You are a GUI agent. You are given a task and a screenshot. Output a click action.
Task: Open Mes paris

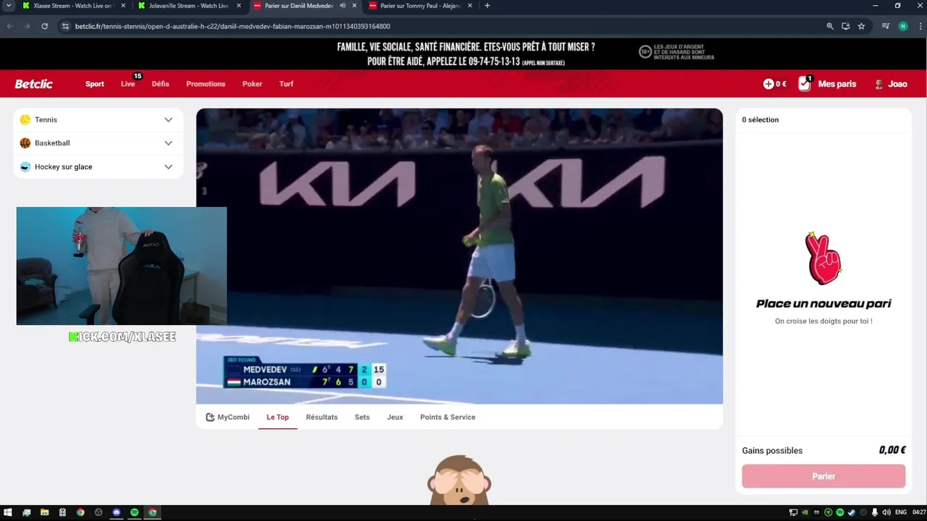click(836, 84)
